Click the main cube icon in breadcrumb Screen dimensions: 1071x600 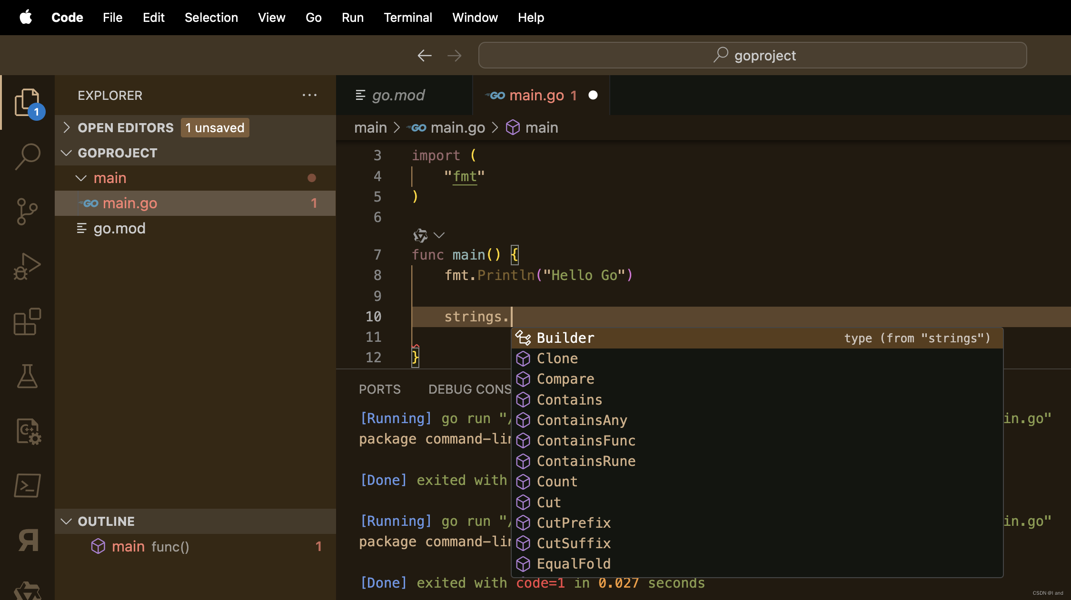point(513,127)
